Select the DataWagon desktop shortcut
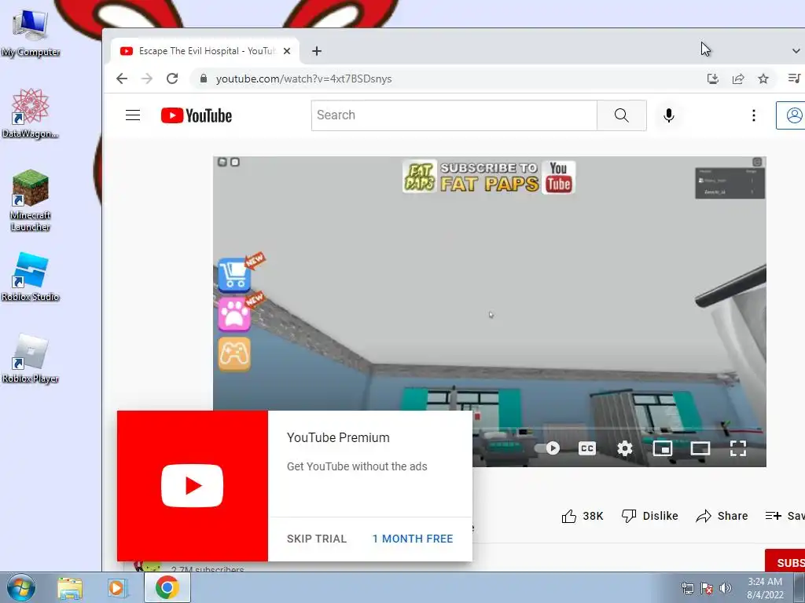Viewport: 805px width, 603px height. (x=31, y=113)
